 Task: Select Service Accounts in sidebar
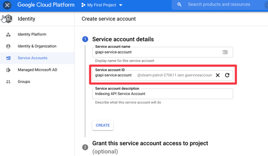click(32, 58)
